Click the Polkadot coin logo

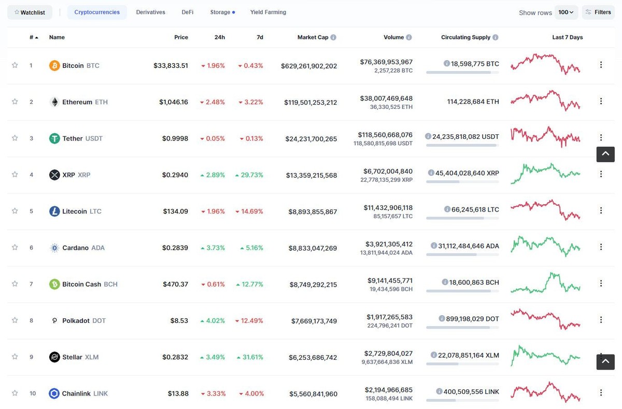(x=54, y=320)
